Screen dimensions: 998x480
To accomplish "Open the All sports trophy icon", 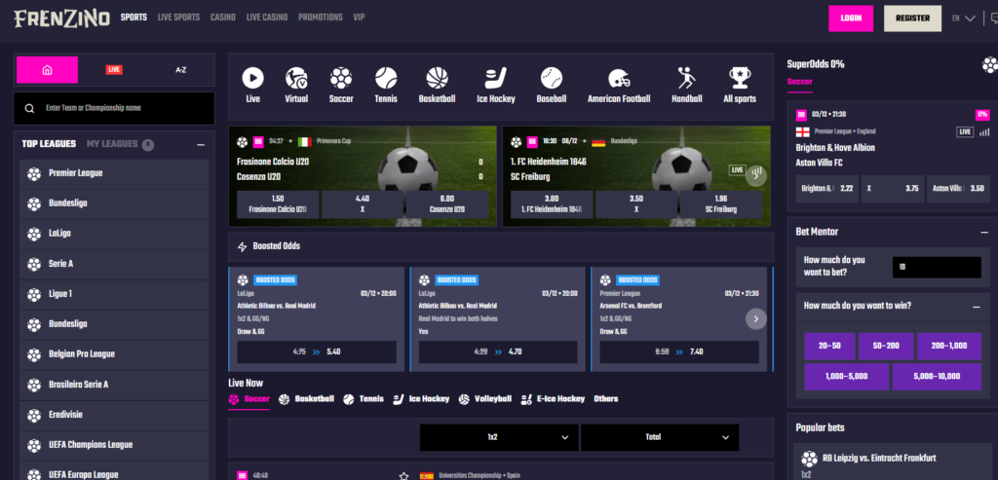I will point(740,78).
